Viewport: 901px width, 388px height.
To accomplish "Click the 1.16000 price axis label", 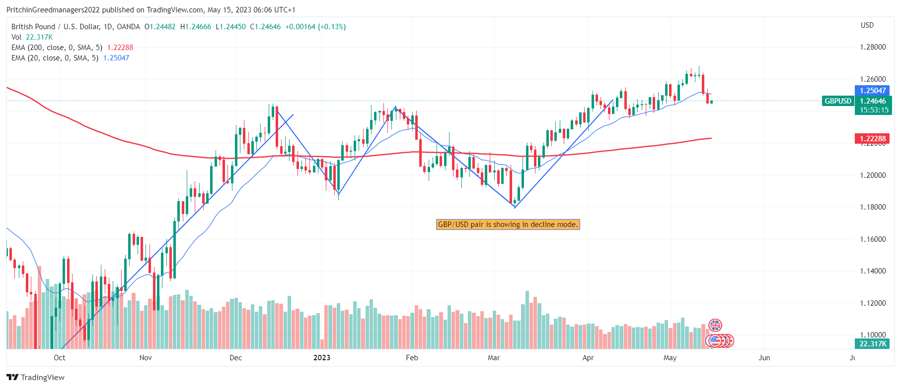I will (873, 239).
